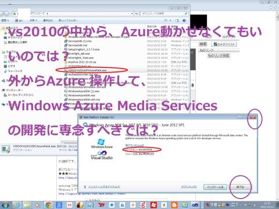Image resolution: width=279 pixels, height=209 pixels.
Task: Close the Web Platform Installer window
Action: coord(253,117)
